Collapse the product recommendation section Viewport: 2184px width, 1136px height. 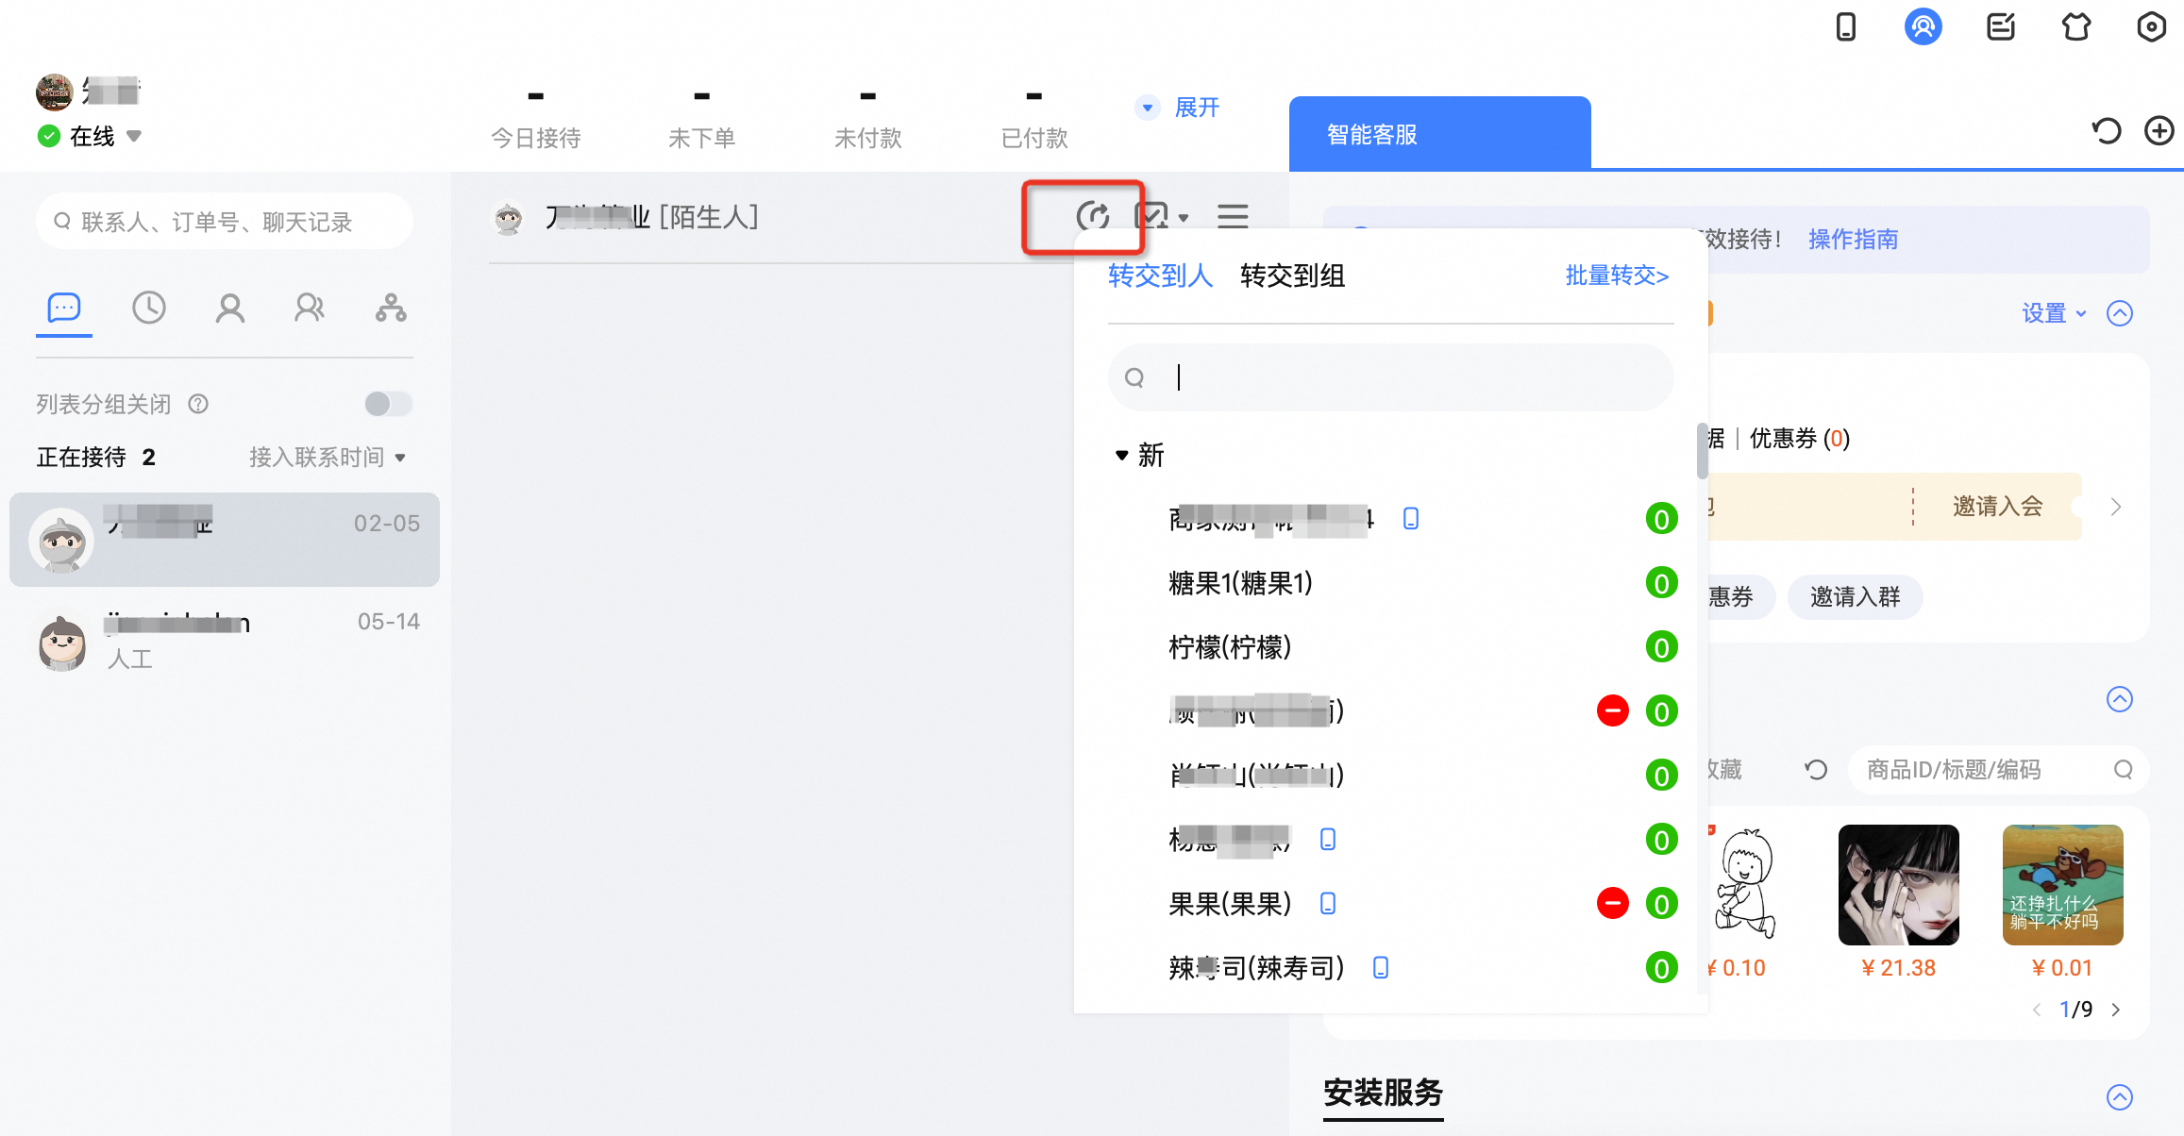[2120, 699]
